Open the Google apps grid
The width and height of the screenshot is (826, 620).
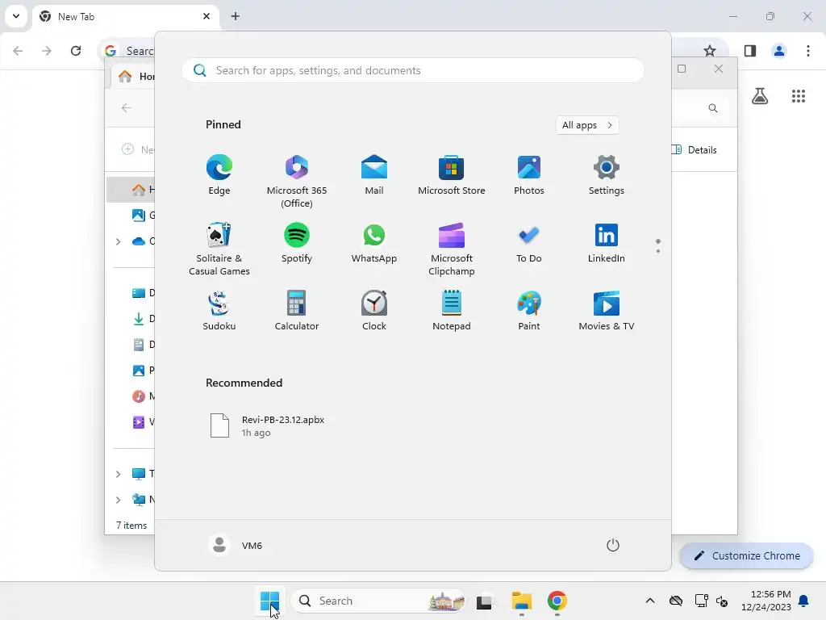coord(799,96)
